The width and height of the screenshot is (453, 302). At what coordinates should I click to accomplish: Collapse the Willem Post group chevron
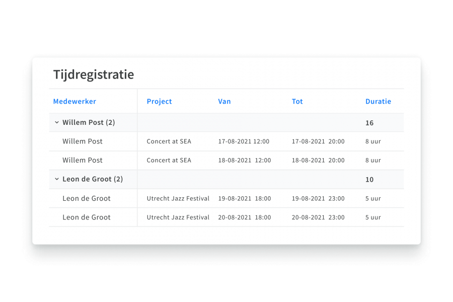point(56,122)
